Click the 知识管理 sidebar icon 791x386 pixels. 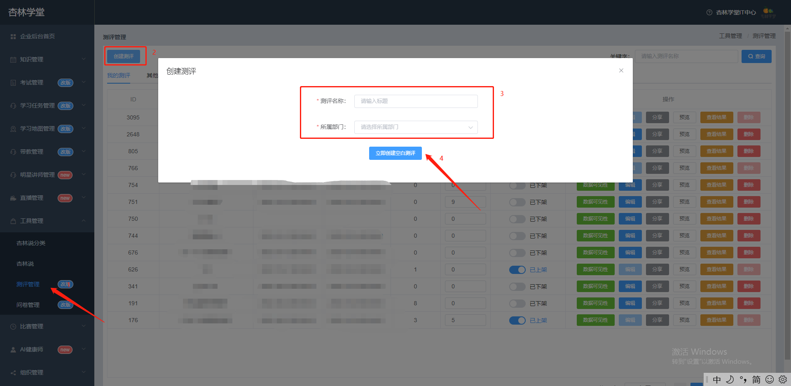(13, 60)
